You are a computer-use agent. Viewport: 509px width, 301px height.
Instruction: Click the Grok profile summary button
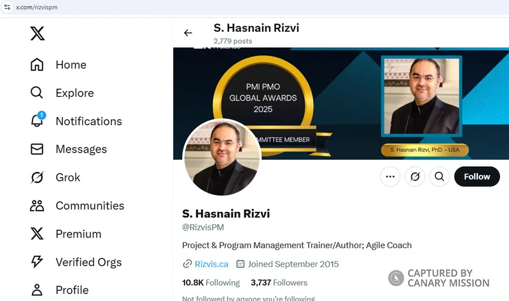point(415,177)
